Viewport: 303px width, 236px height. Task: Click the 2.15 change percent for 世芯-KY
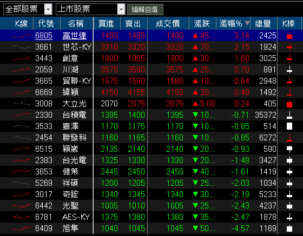pyautogui.click(x=242, y=47)
